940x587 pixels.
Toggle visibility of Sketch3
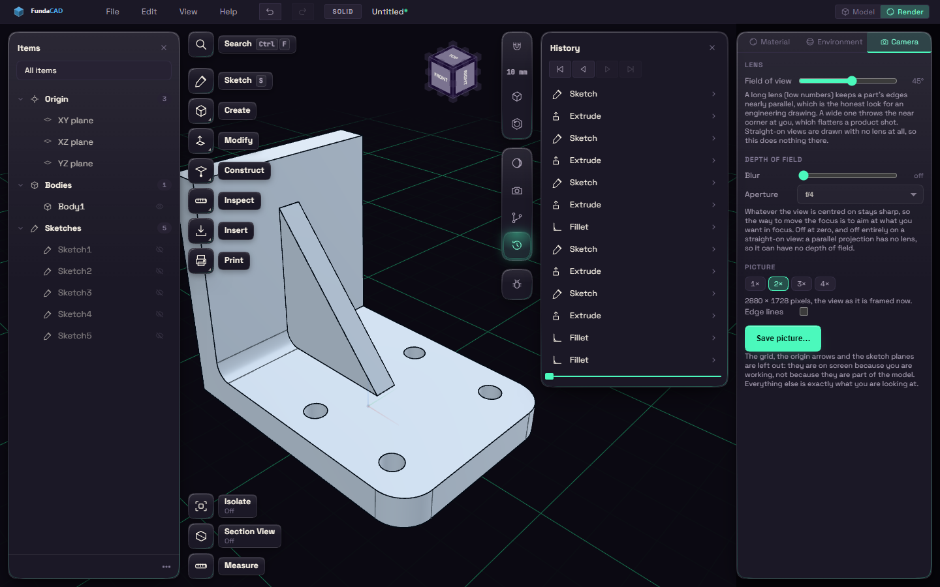pyautogui.click(x=159, y=293)
